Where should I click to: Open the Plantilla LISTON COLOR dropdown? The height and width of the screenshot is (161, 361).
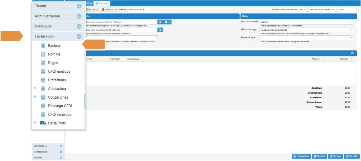[141, 10]
